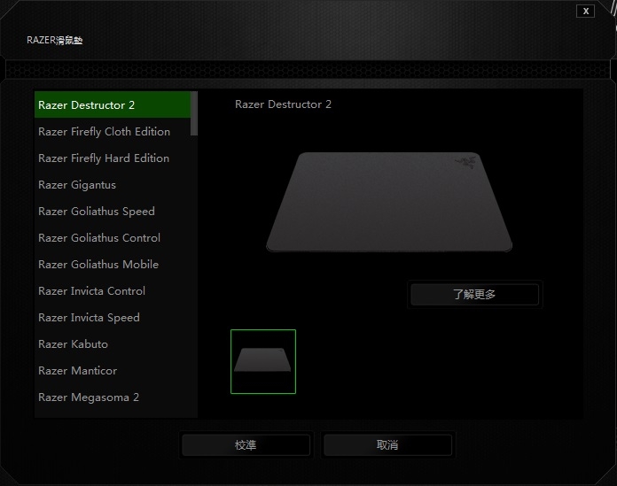
Task: Choose Razer Kabuto from the list
Action: point(113,343)
